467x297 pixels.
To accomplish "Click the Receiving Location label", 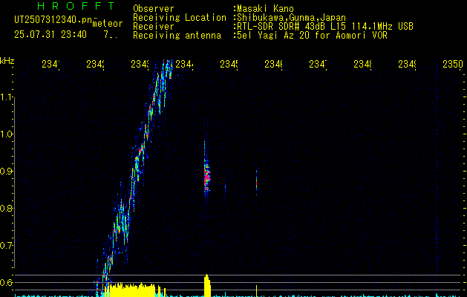I will point(180,18).
